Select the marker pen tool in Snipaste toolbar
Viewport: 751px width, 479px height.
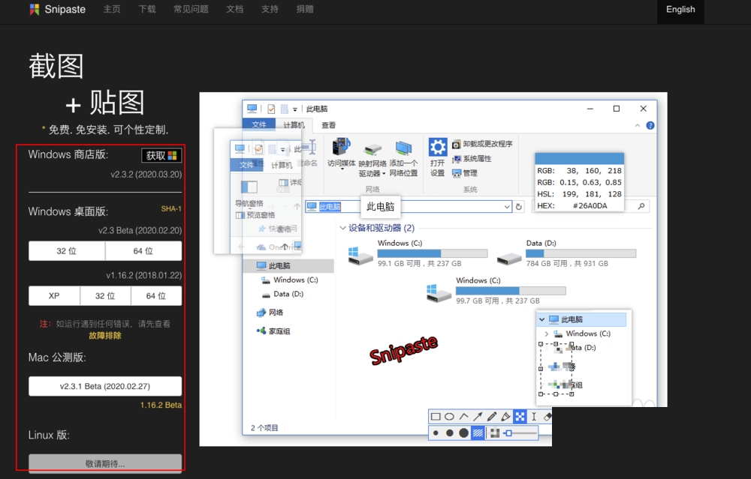(x=505, y=416)
